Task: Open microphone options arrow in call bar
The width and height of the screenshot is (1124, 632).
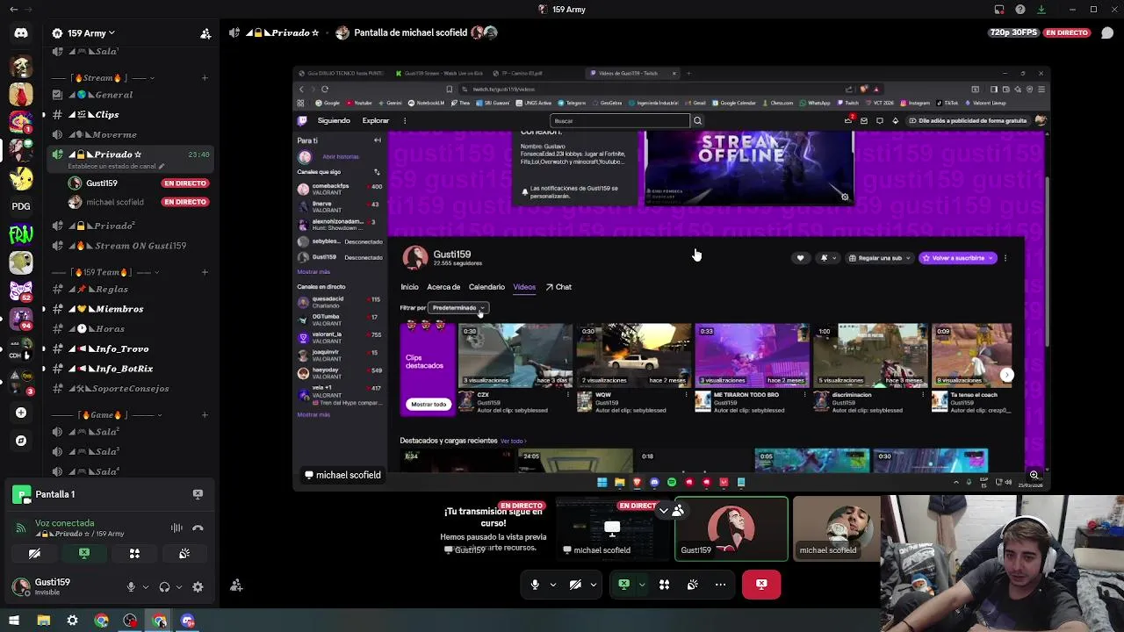Action: point(552,585)
